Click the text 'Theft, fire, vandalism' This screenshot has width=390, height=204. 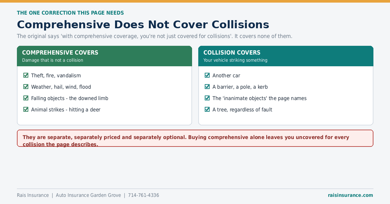56,75
